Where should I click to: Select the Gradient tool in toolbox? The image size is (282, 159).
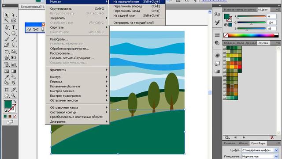(13, 71)
